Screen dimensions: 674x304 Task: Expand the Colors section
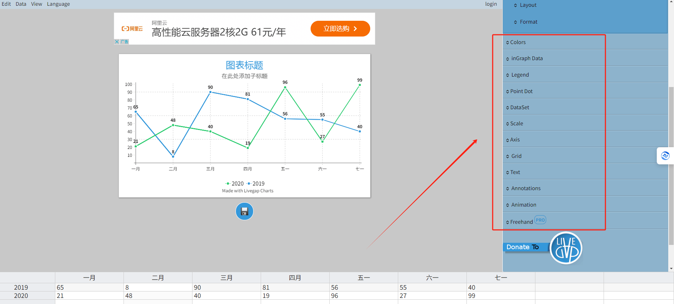pyautogui.click(x=585, y=42)
